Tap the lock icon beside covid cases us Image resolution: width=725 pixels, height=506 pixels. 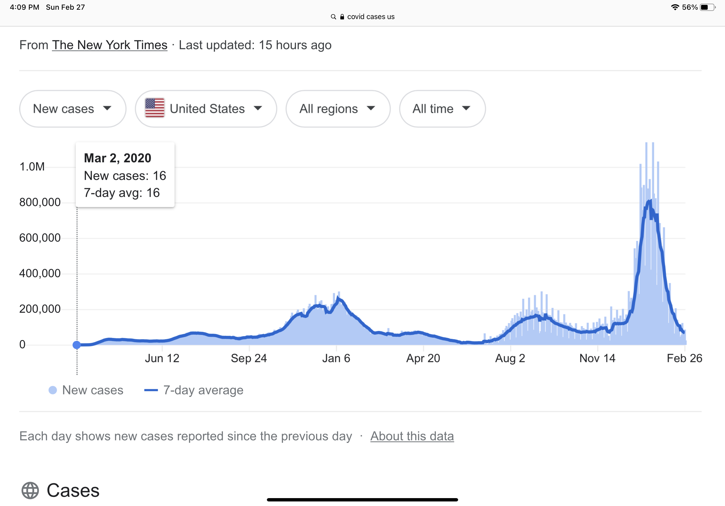click(342, 17)
